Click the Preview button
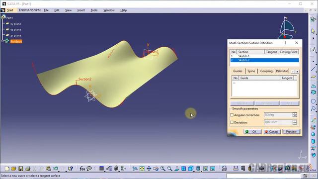318x179 pixels. pyautogui.click(x=291, y=132)
